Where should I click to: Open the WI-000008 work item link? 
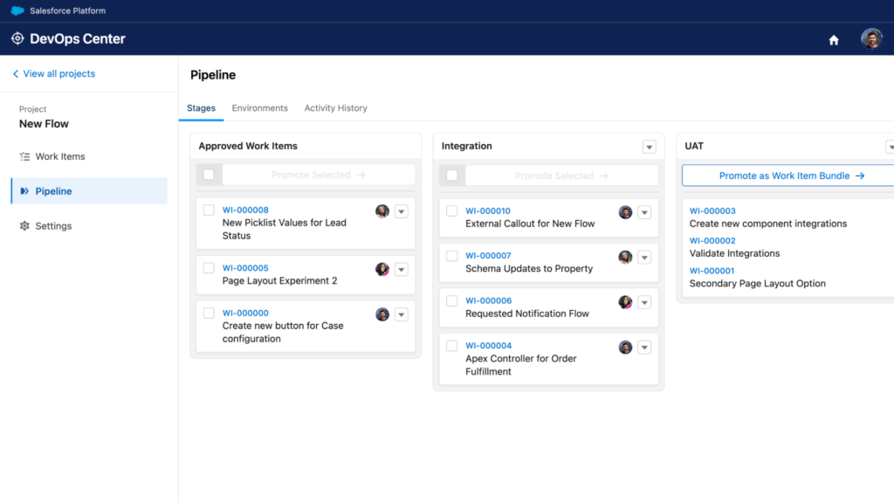245,210
